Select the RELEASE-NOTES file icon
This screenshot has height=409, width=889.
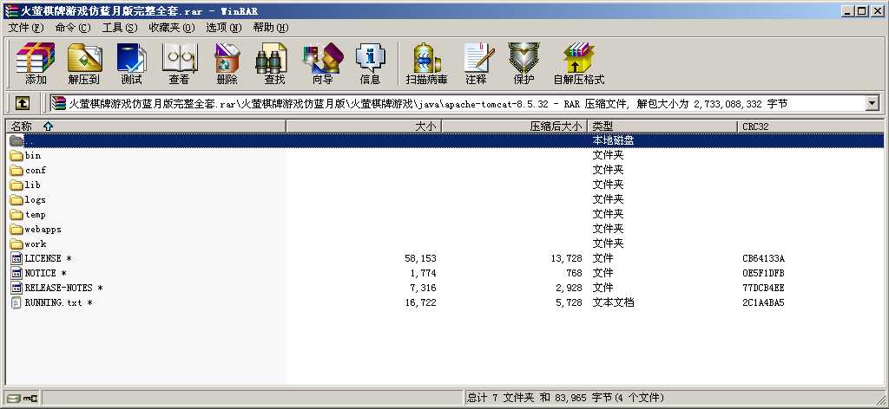click(16, 288)
